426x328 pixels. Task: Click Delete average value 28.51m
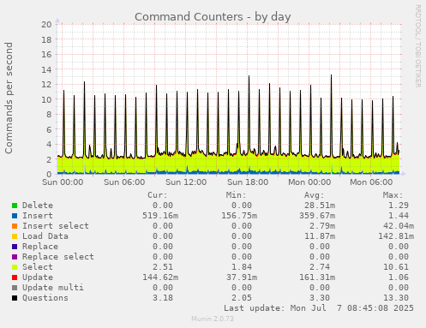[x=320, y=206]
